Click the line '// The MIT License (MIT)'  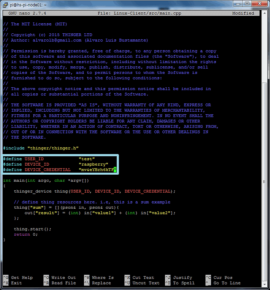click(35, 24)
